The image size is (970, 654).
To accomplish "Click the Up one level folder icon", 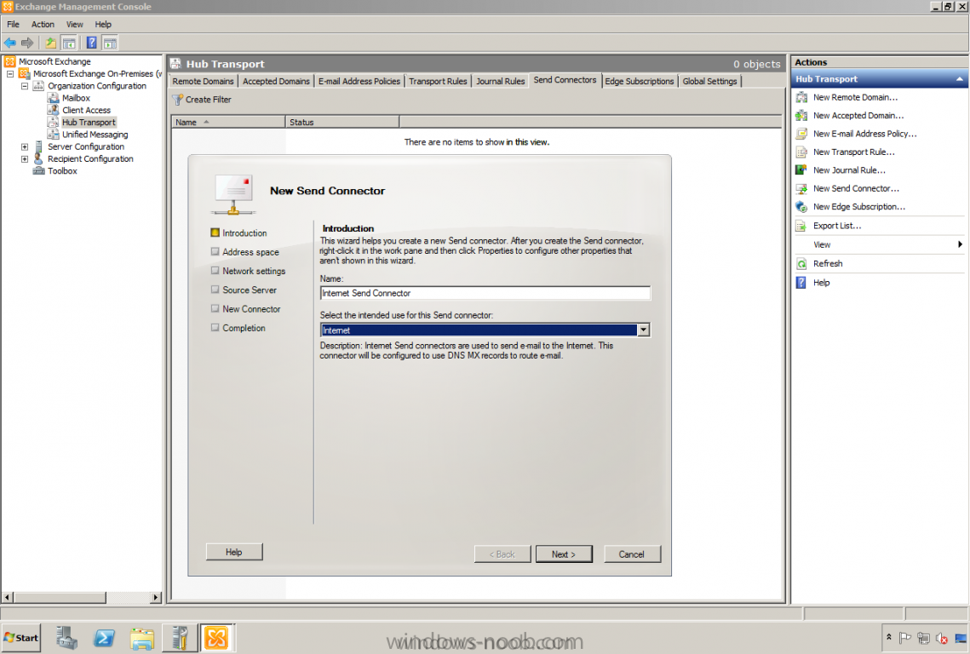I will tap(50, 43).
